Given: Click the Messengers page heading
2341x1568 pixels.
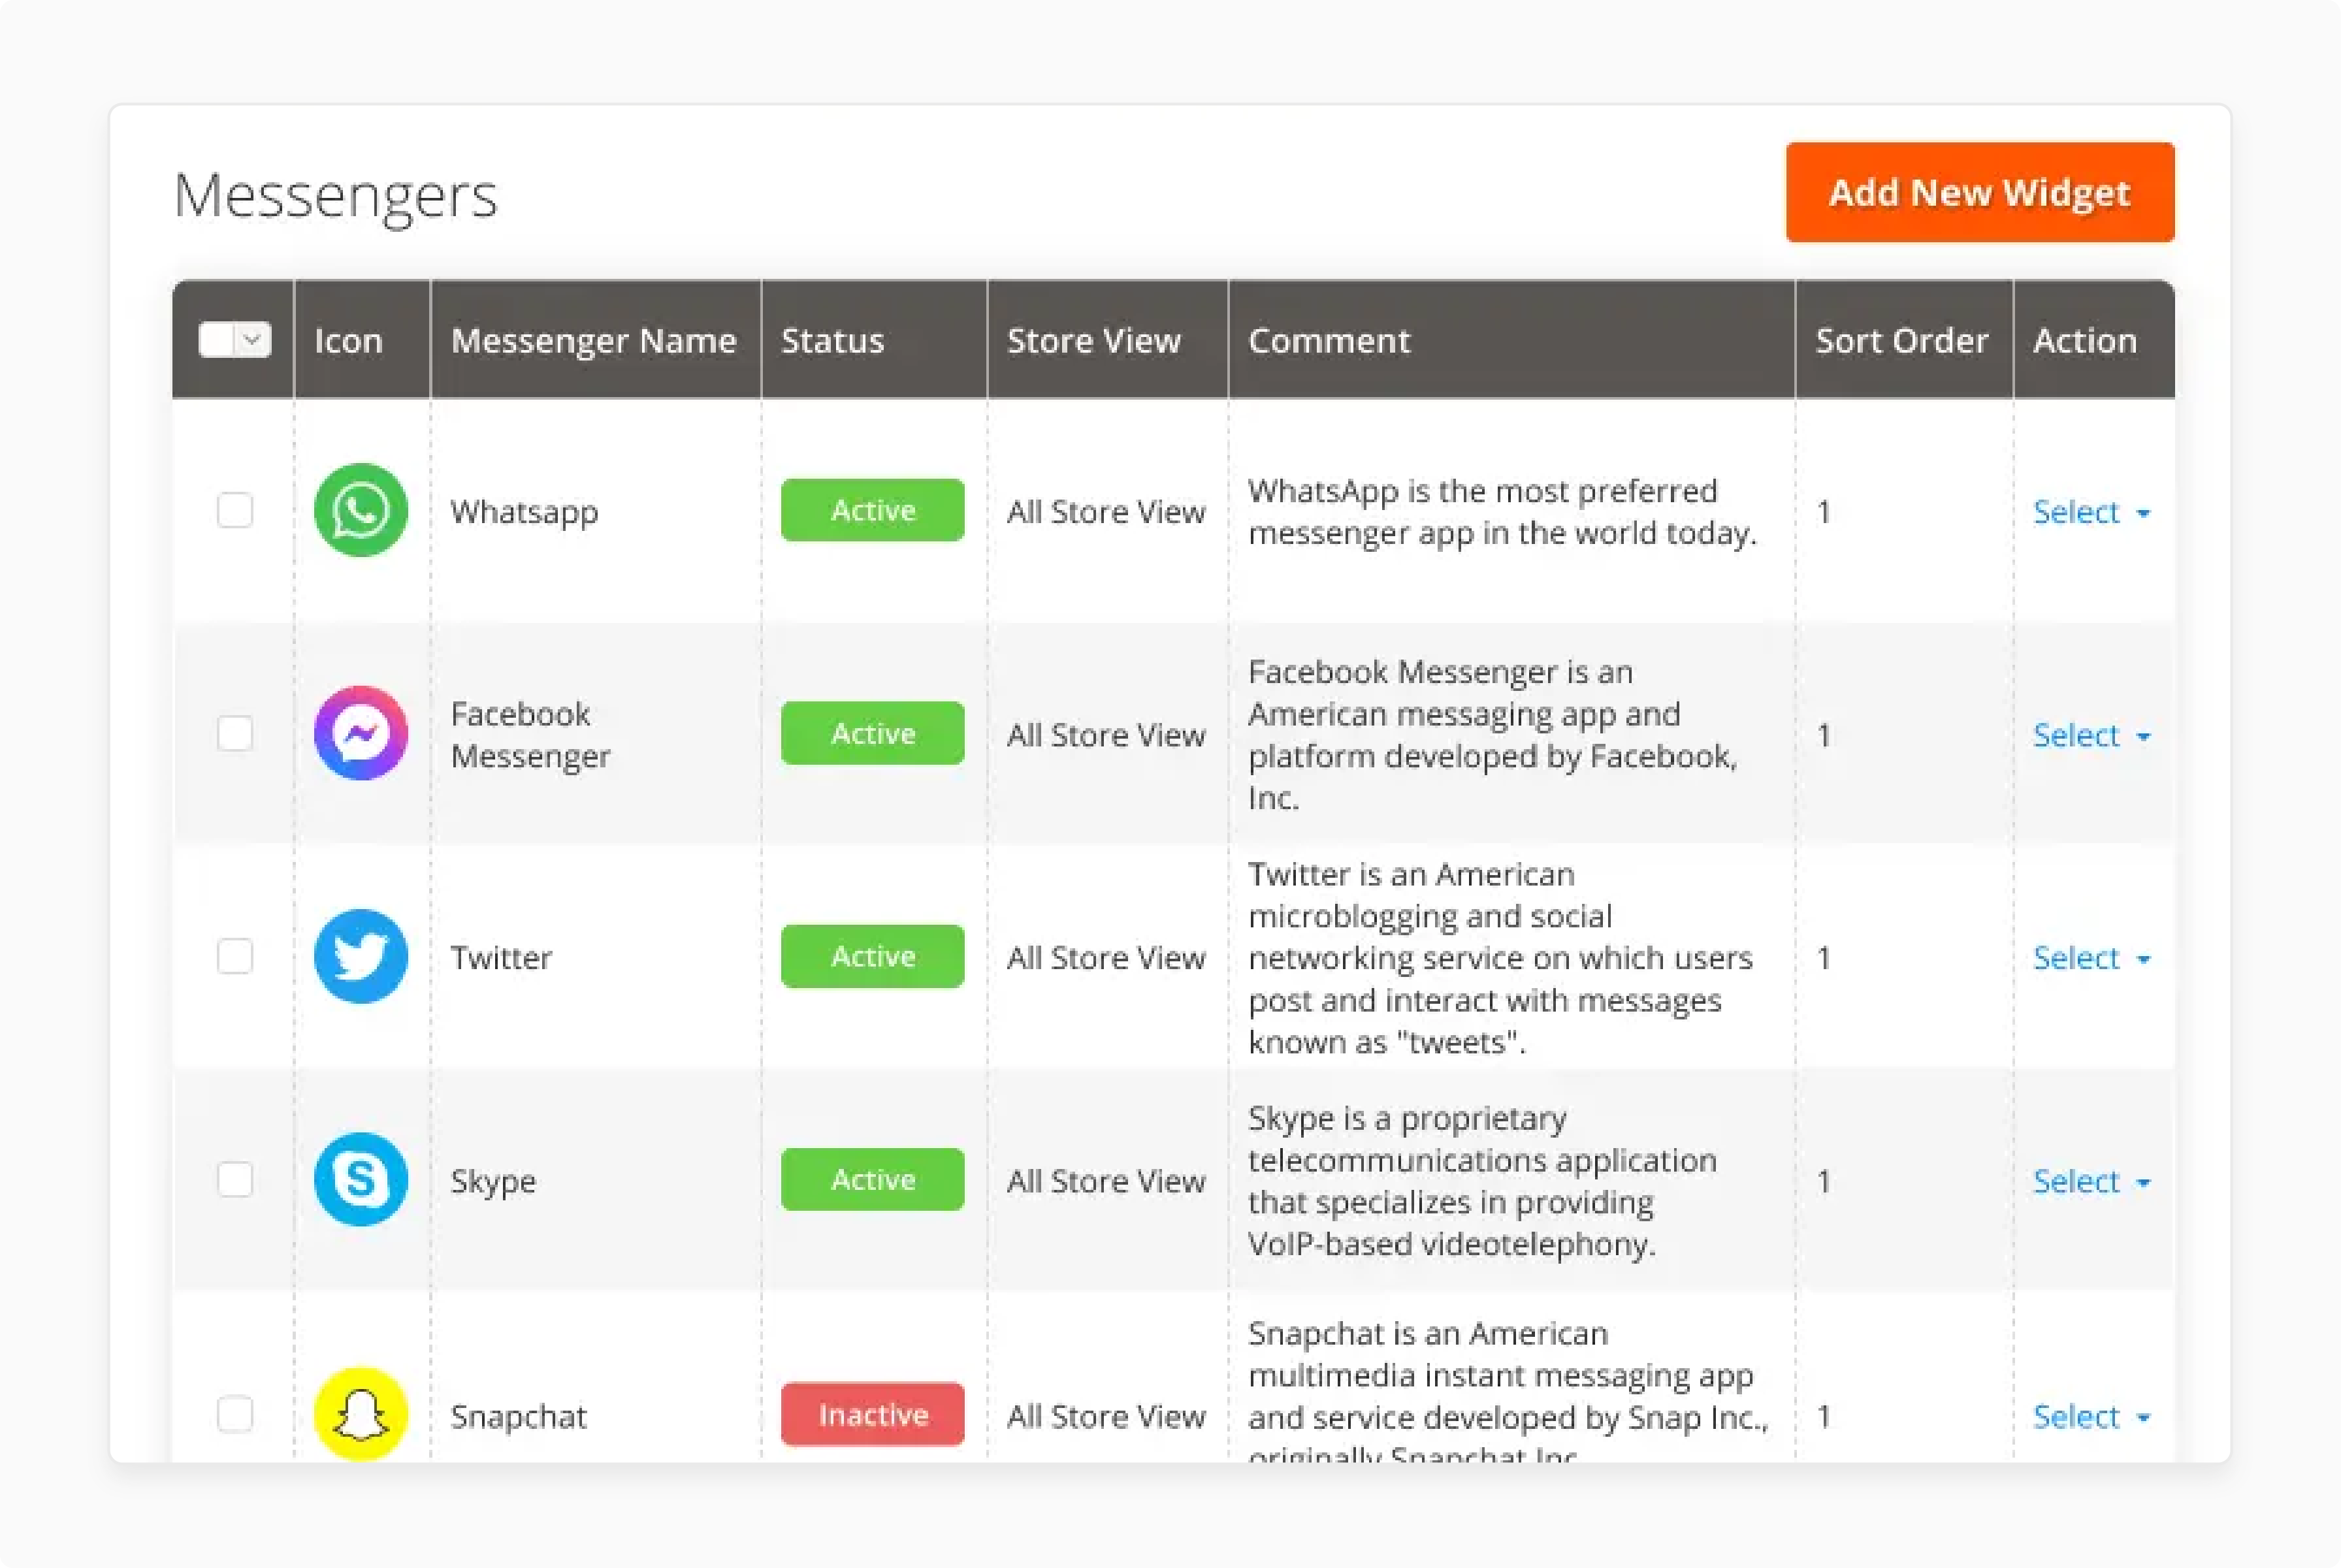Looking at the screenshot, I should click(x=335, y=196).
